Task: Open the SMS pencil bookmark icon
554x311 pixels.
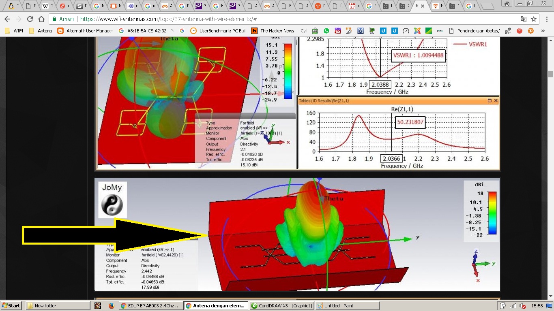Action: click(x=349, y=31)
